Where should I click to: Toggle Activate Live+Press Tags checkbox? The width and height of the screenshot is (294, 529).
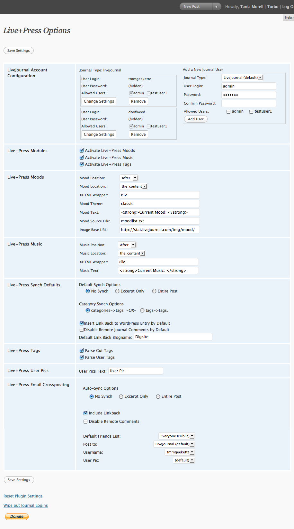click(x=82, y=164)
